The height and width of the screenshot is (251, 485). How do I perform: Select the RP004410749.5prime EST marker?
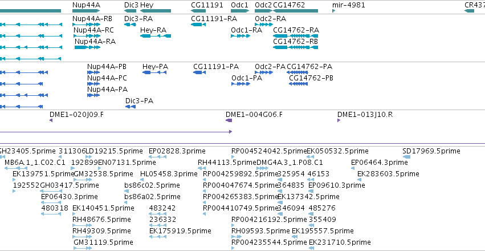click(x=205, y=214)
